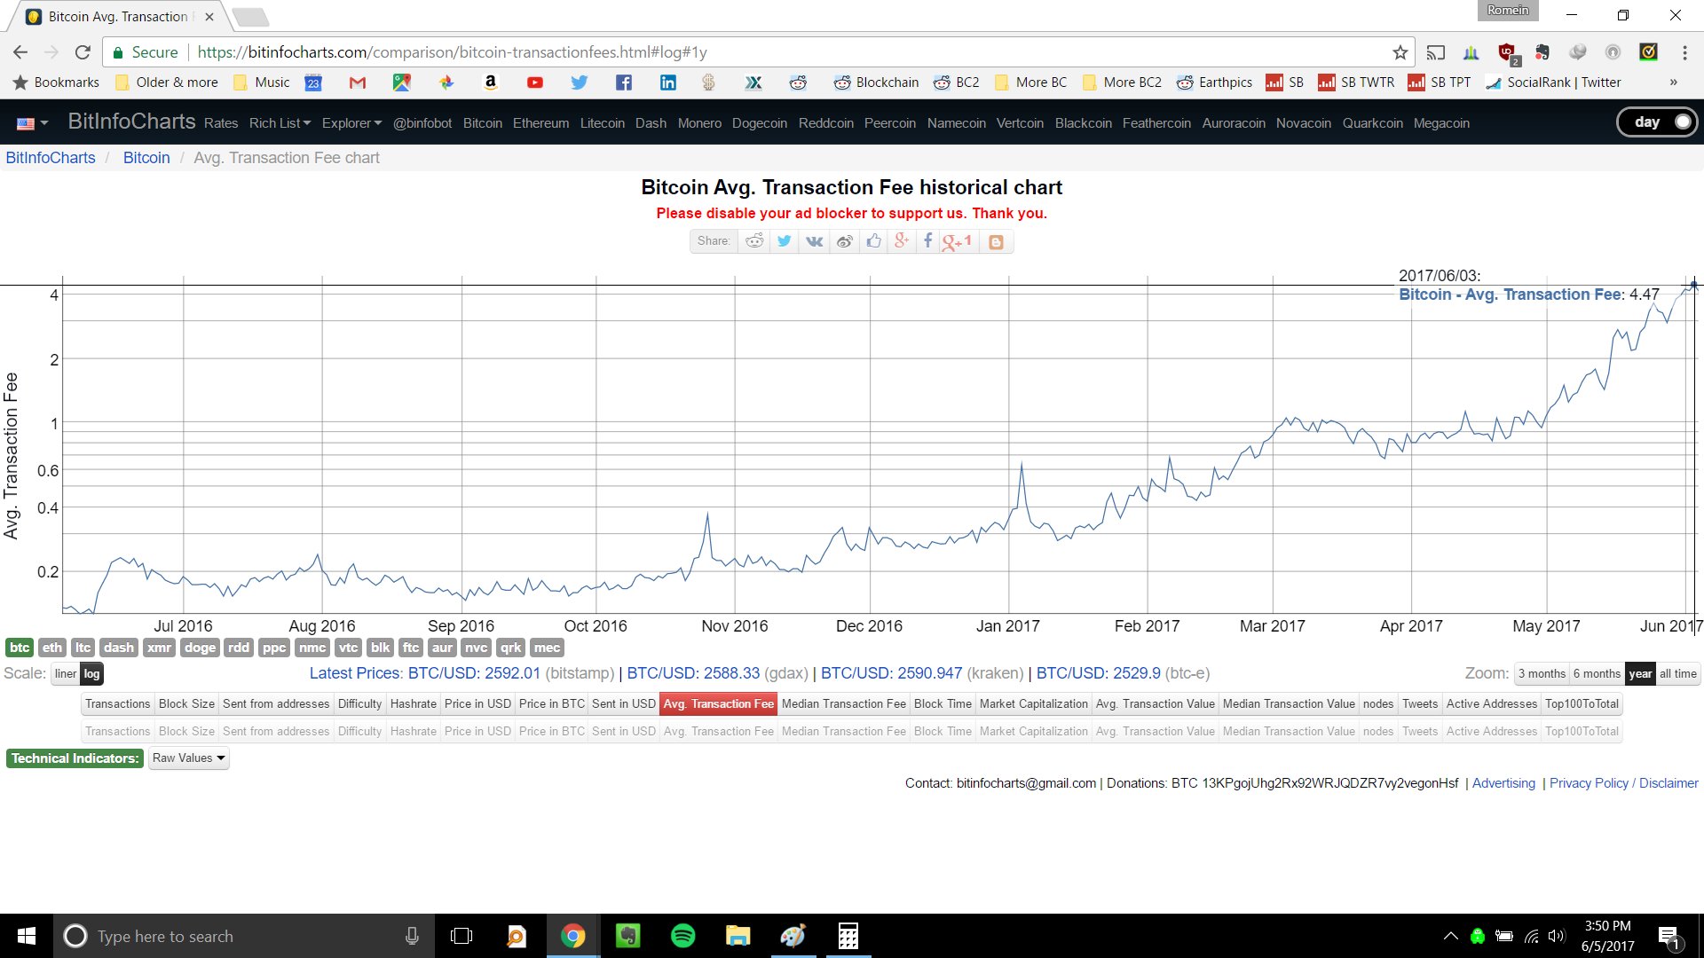1704x958 pixels.
Task: Open Raw Values technical indicator dropdown
Action: [189, 758]
